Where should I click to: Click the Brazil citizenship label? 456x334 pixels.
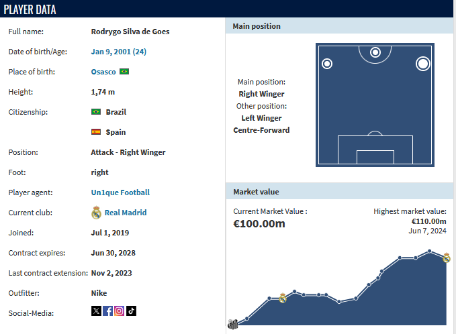116,112
